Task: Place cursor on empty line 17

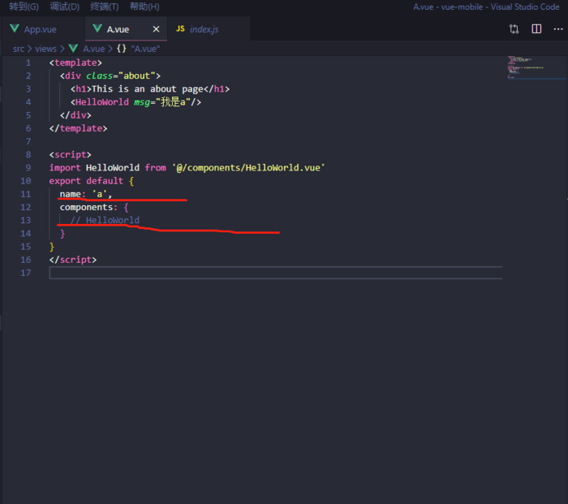Action: coord(276,273)
